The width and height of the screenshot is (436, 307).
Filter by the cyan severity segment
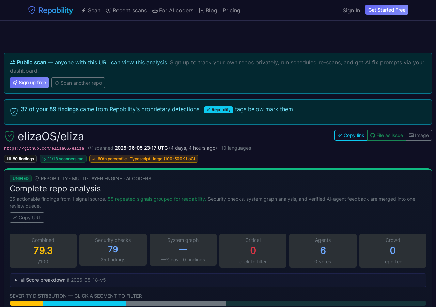point(84,303)
